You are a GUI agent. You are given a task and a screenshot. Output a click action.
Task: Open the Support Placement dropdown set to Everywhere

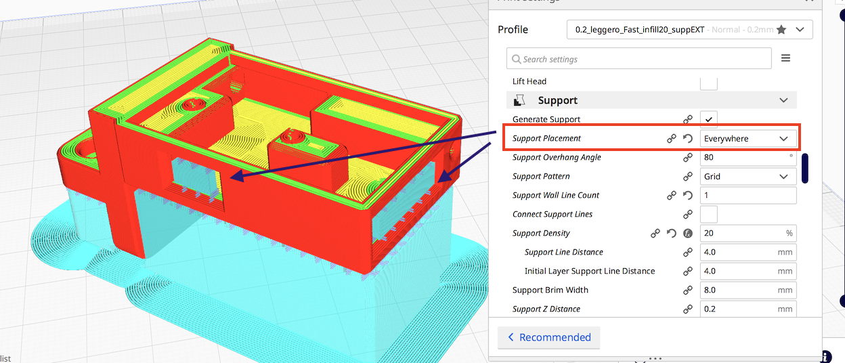click(748, 138)
